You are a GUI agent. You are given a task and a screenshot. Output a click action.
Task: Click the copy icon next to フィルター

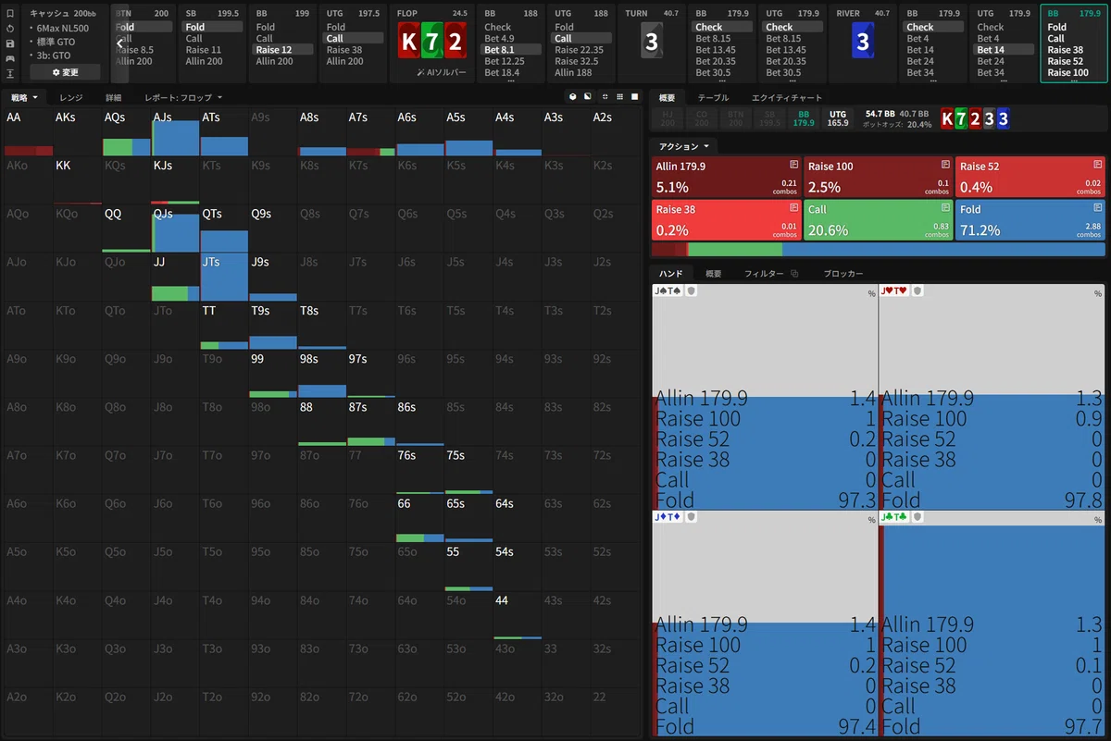794,274
